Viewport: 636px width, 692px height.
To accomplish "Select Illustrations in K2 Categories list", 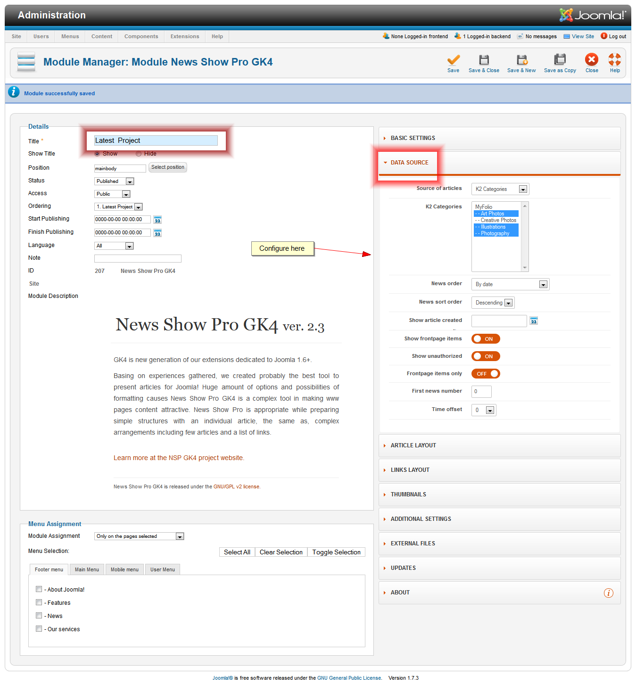I will pos(496,227).
